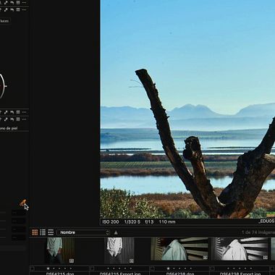This screenshot has width=275, height=275.
Task: Switch browser to list view
Action: 43,232
